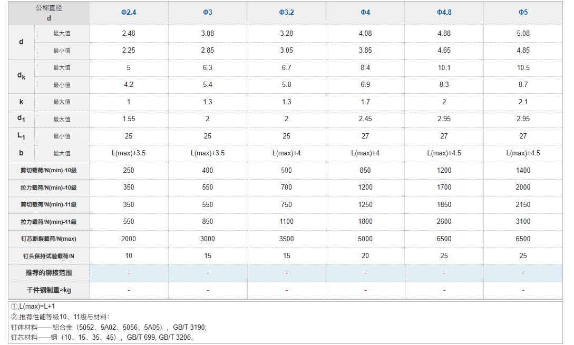
Task: Select the 5000 mandrel break load cell
Action: pos(365,239)
